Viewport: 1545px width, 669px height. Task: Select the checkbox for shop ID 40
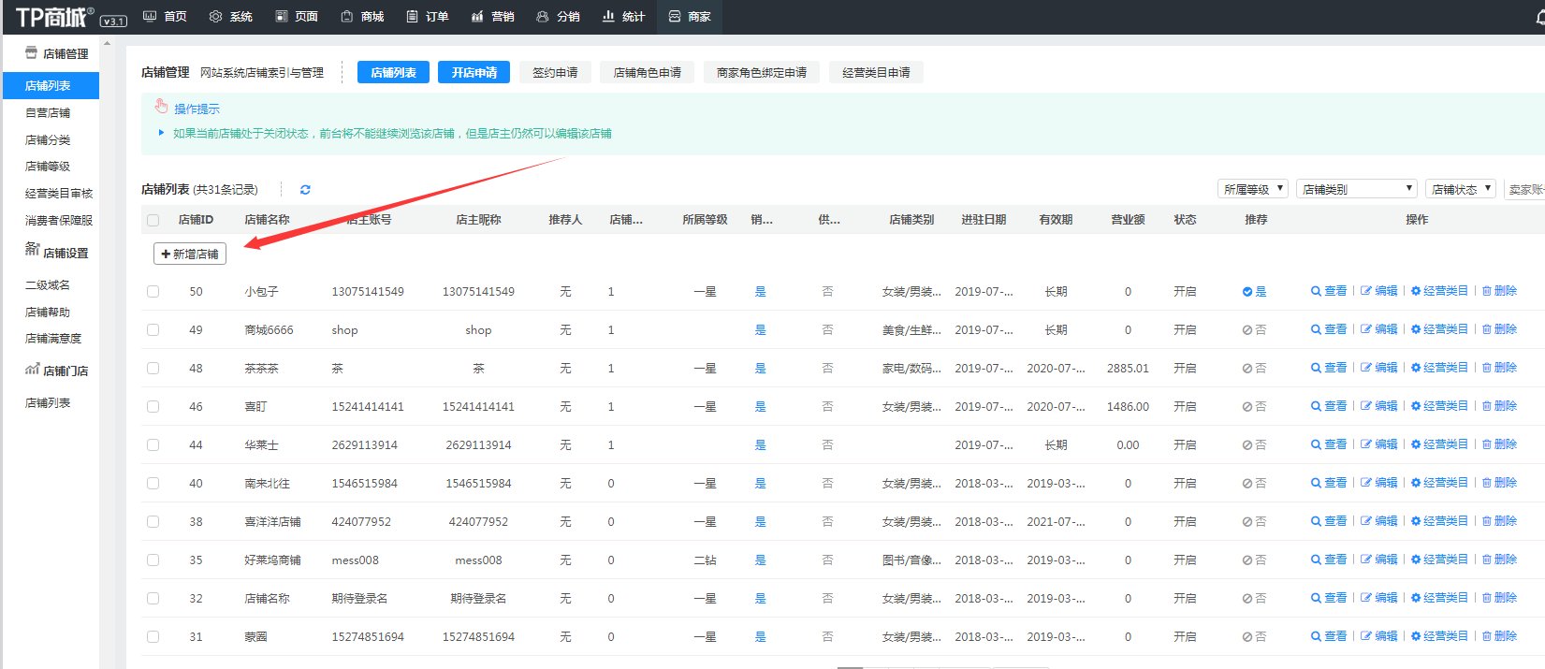tap(153, 484)
